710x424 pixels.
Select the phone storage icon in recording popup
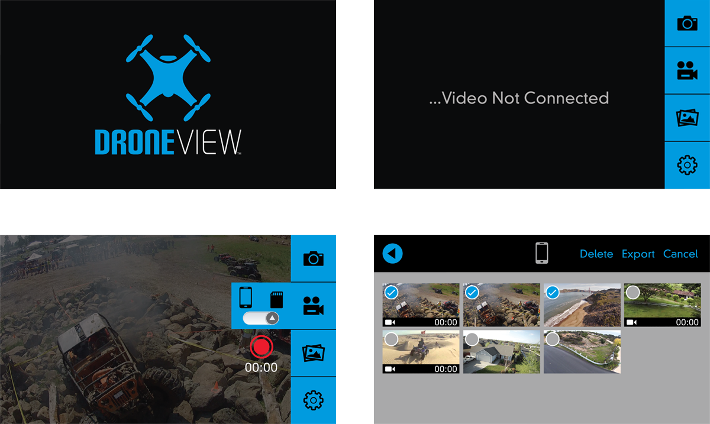pyautogui.click(x=246, y=297)
